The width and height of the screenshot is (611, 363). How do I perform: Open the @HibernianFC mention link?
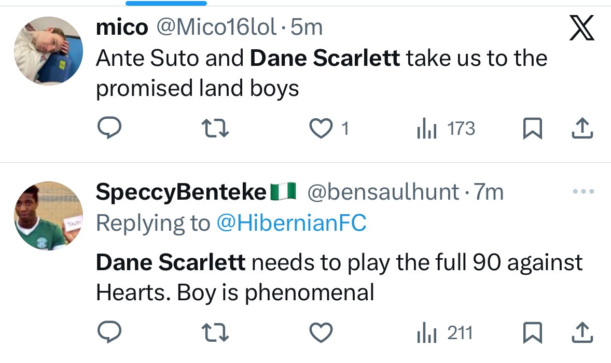291,223
